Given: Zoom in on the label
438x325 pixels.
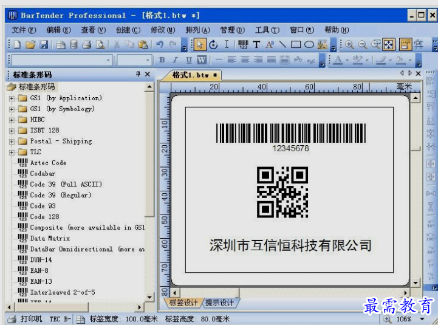Looking at the screenshot, I should click(349, 44).
